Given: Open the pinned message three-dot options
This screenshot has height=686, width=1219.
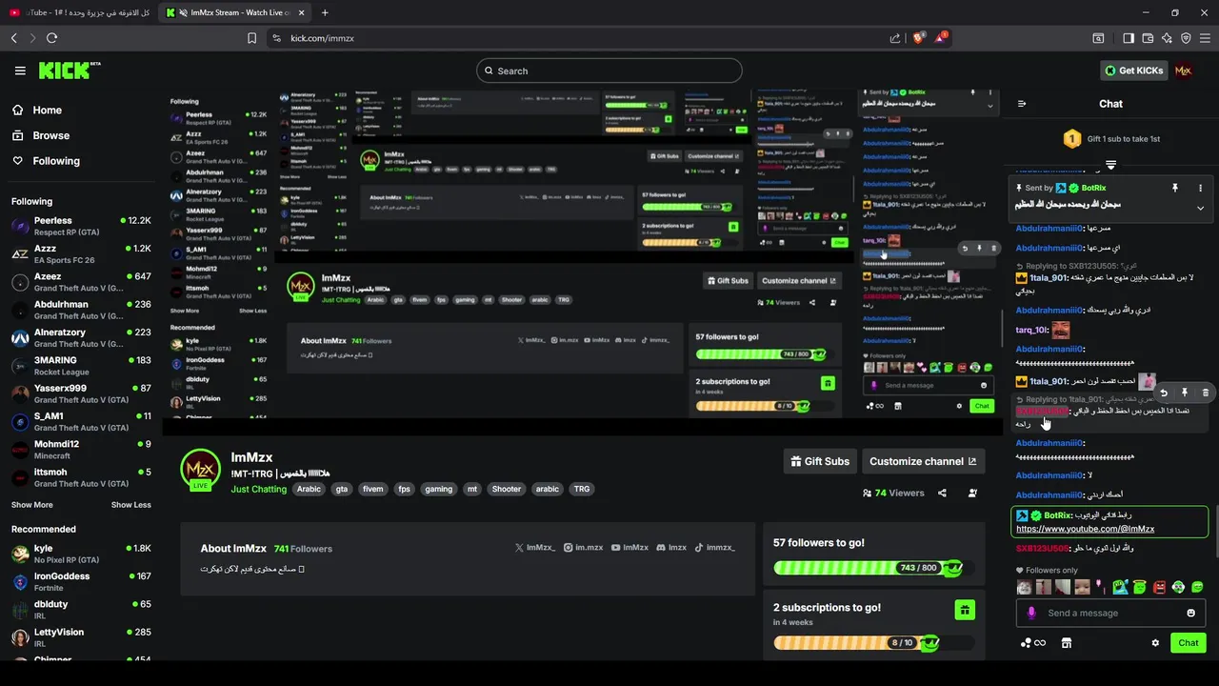Looking at the screenshot, I should (x=1200, y=188).
